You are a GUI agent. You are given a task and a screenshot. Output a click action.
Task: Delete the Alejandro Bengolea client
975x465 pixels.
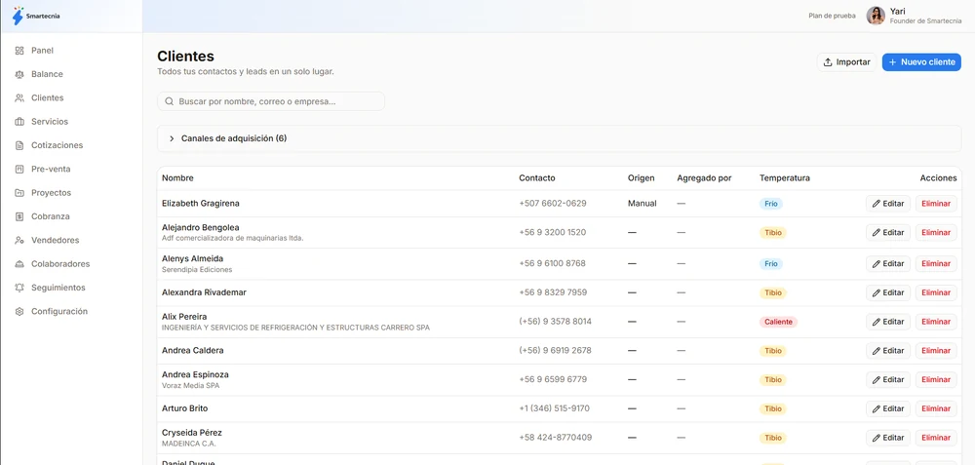click(x=936, y=232)
